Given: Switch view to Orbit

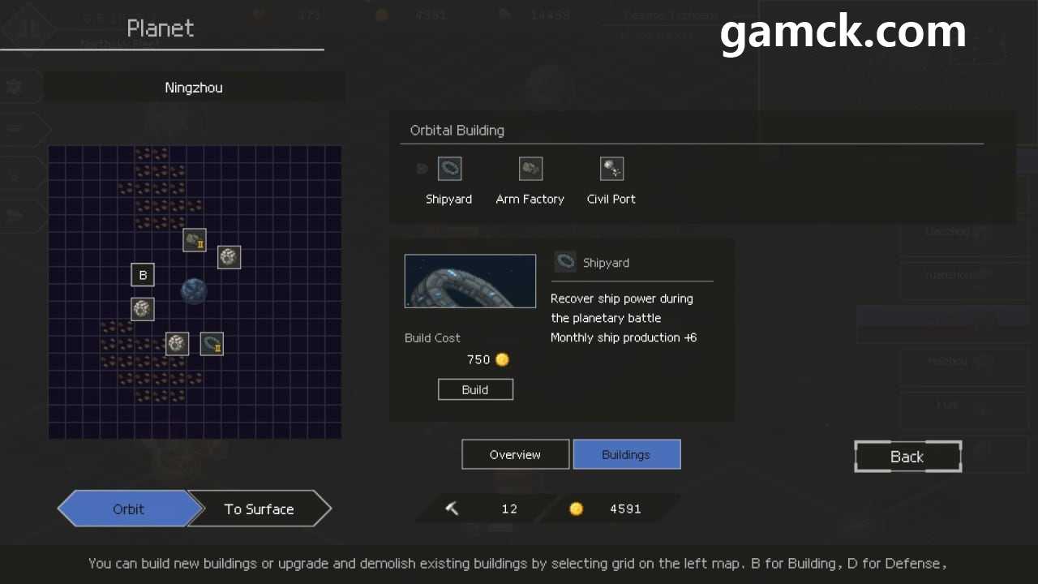Looking at the screenshot, I should click(129, 509).
